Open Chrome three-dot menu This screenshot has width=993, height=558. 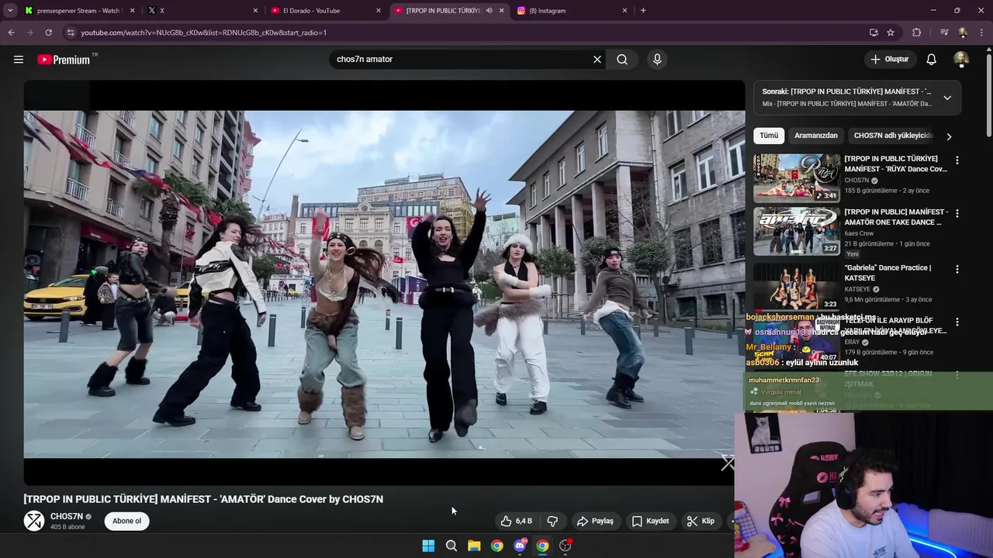(982, 33)
